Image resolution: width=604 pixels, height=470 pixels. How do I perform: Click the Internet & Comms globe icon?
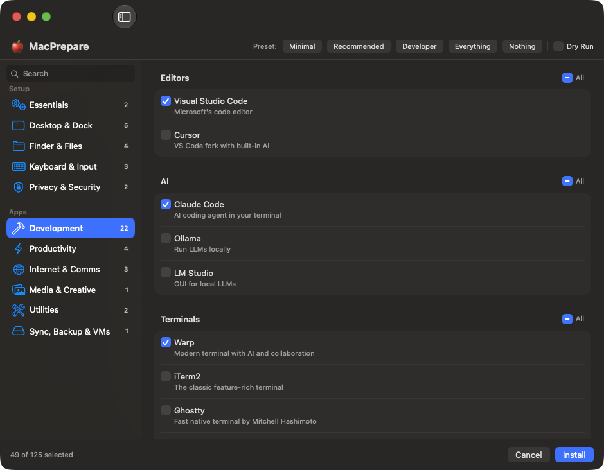tap(19, 270)
